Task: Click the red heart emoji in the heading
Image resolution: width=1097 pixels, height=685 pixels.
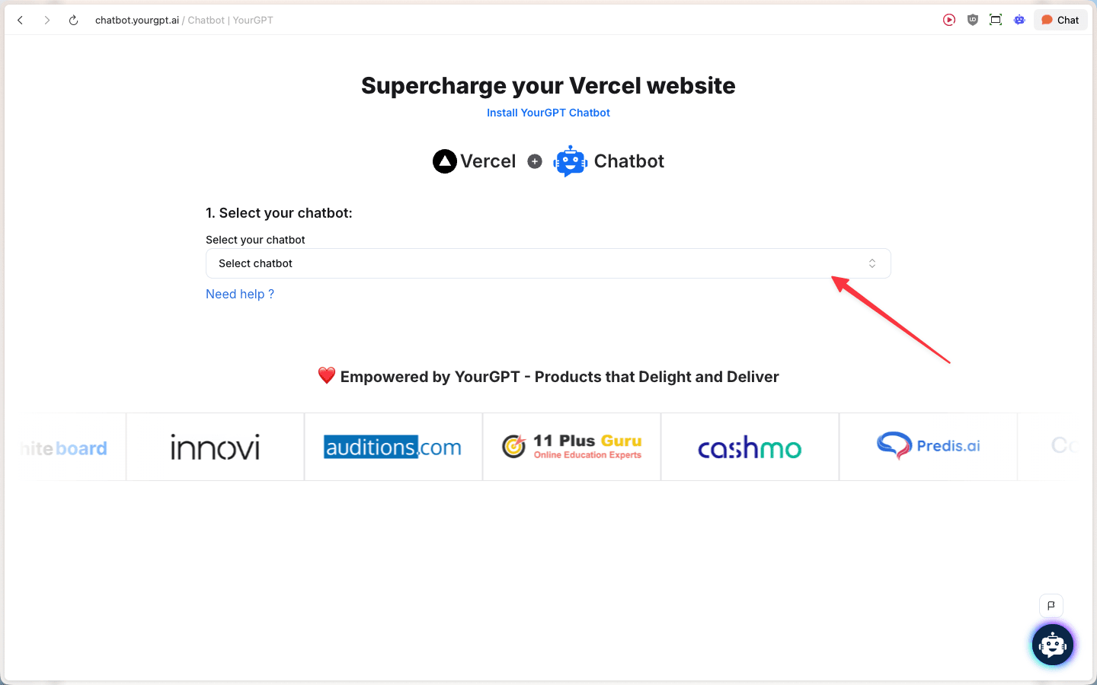Action: click(x=327, y=375)
